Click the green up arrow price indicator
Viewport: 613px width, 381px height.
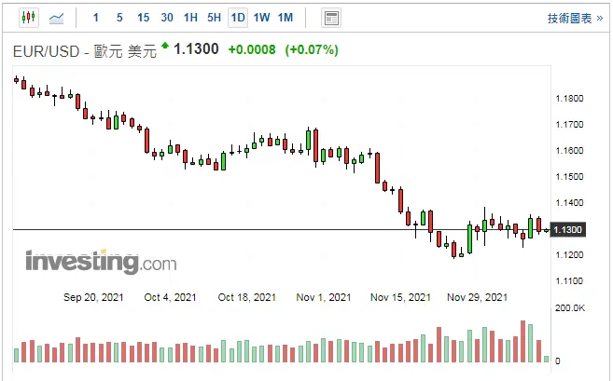pos(165,45)
